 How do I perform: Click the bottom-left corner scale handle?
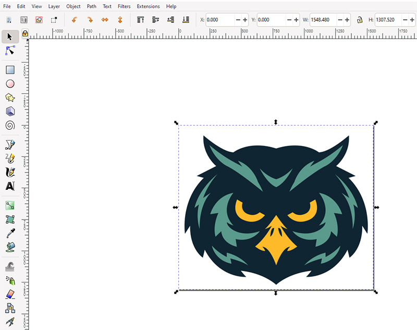pyautogui.click(x=176, y=292)
